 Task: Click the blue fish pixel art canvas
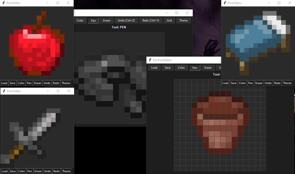click(258, 43)
